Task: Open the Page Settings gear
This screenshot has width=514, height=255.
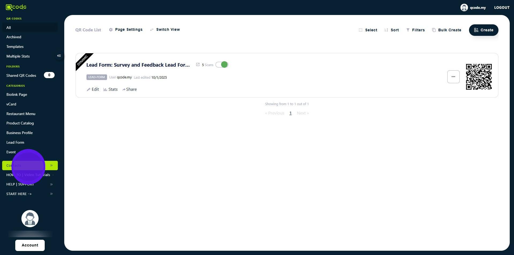Action: (111, 30)
